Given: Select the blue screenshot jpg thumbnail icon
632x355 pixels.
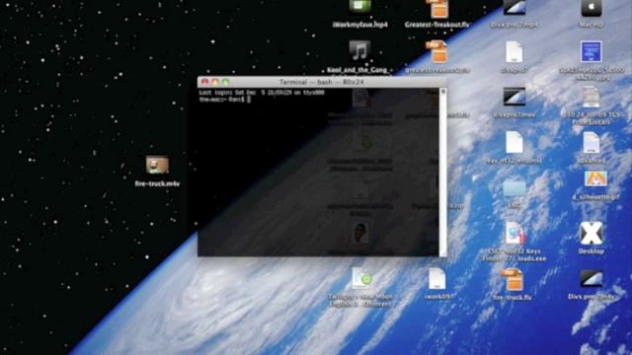Looking at the screenshot, I should [x=592, y=51].
